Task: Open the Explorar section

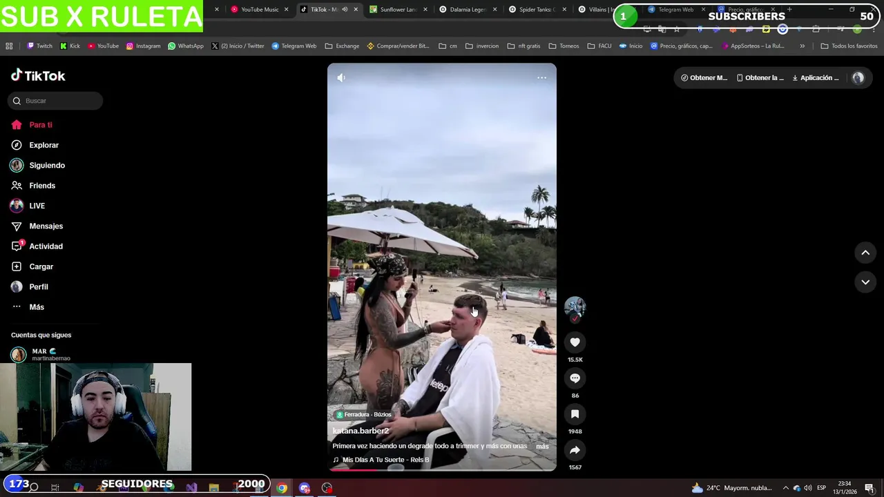Action: (35, 145)
